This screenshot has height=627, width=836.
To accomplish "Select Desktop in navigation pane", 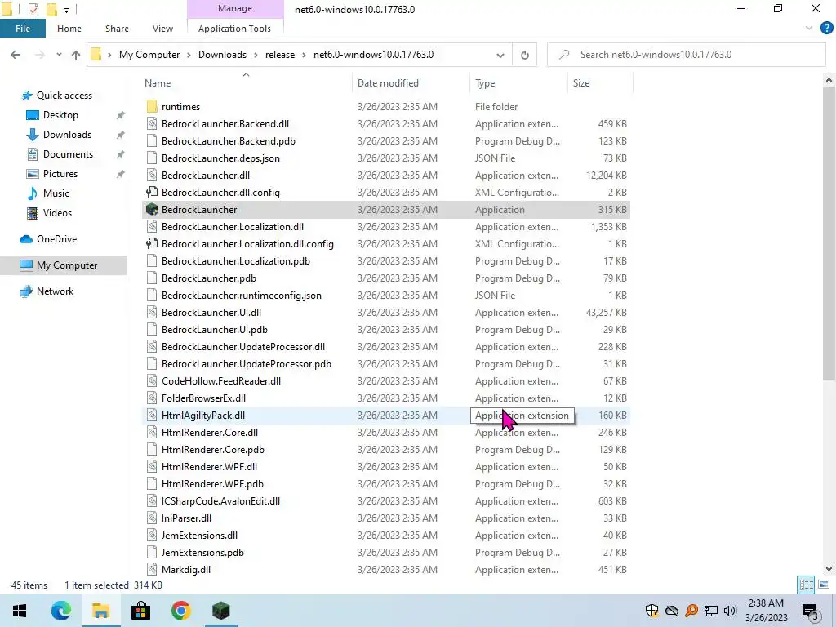I will click(x=60, y=115).
